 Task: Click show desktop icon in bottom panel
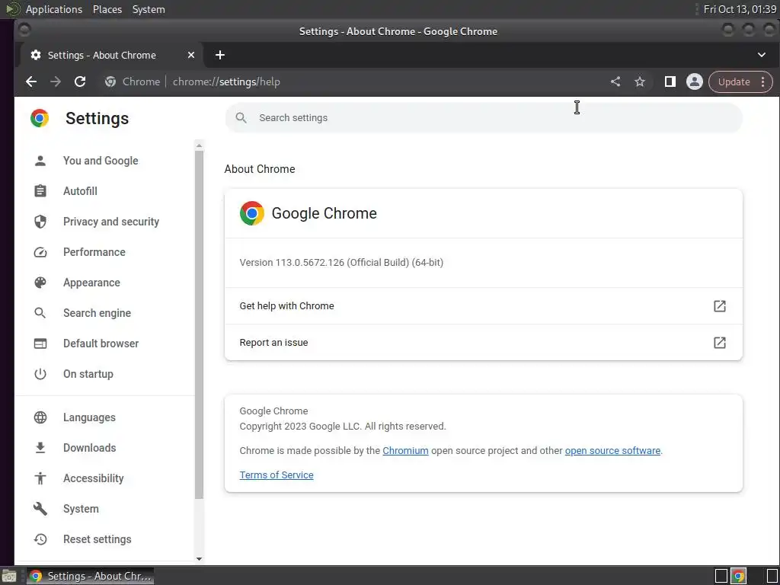point(9,576)
